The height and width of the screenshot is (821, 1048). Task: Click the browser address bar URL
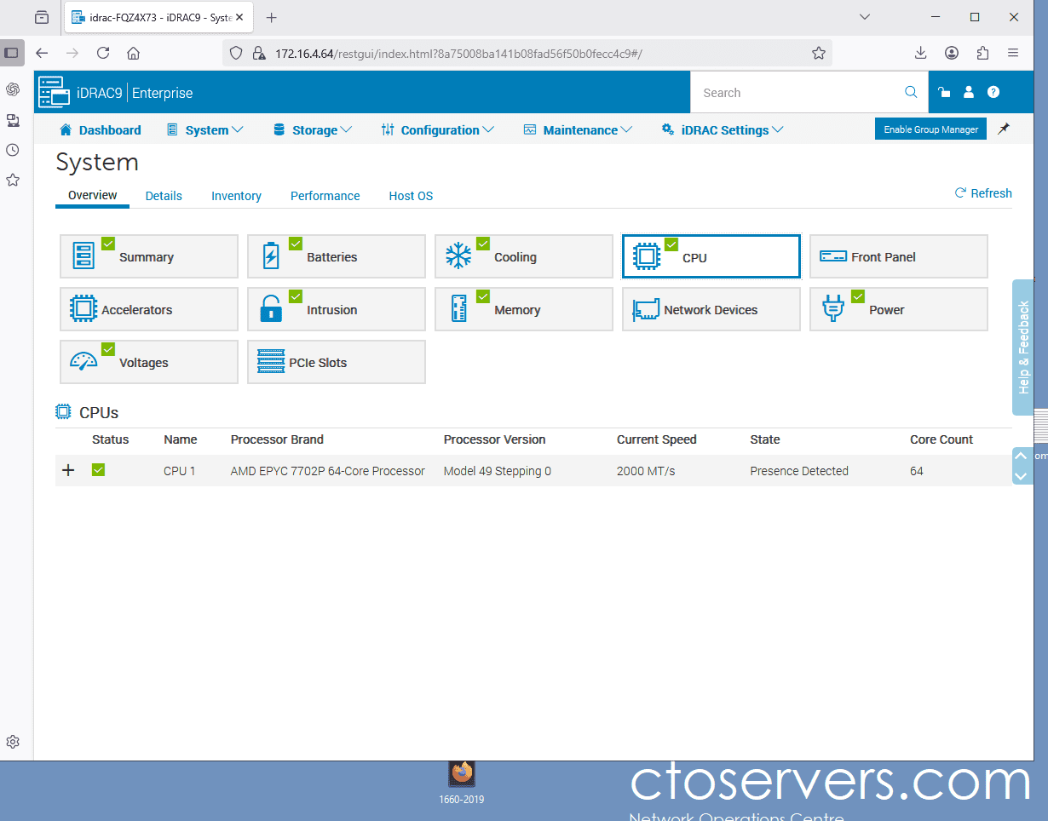tap(458, 53)
